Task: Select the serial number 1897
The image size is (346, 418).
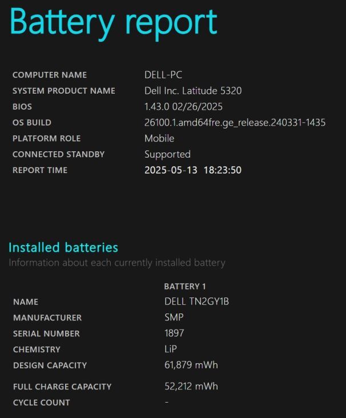Action: (x=174, y=333)
